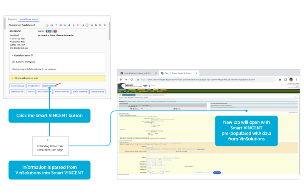Click the Smart VINCENT button
The height and width of the screenshot is (196, 304).
click(x=49, y=86)
